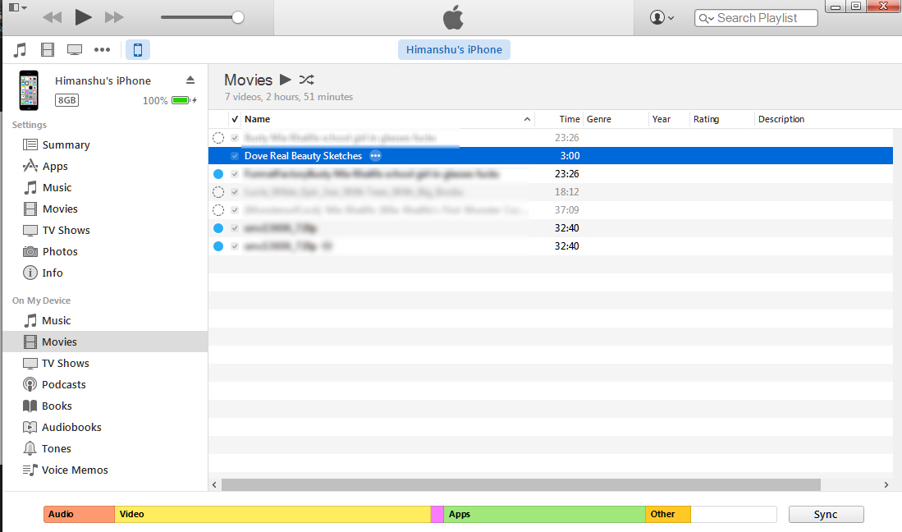Click the main Play button

tap(84, 17)
